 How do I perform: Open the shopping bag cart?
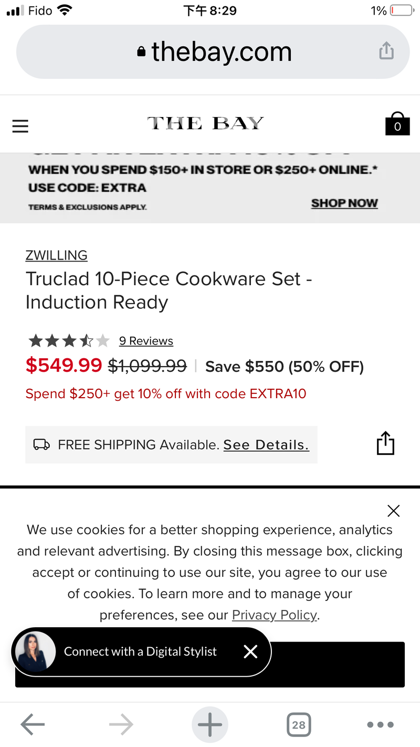coord(397,124)
